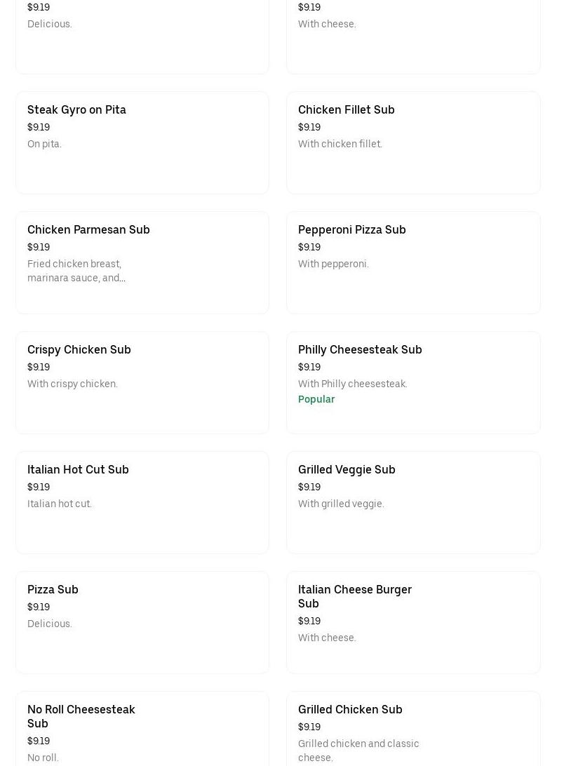Open the Steak Gyro on Pita item
The width and height of the screenshot is (564, 766).
tap(76, 109)
